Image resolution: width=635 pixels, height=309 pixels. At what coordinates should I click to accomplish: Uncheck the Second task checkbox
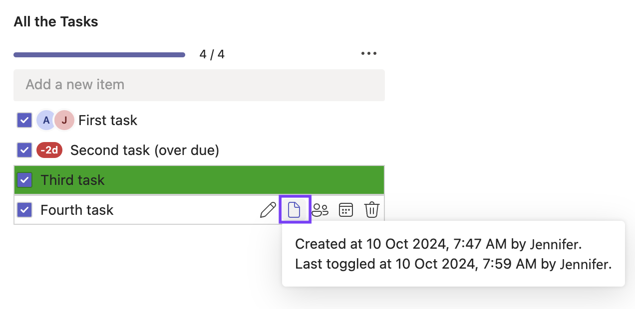[24, 150]
